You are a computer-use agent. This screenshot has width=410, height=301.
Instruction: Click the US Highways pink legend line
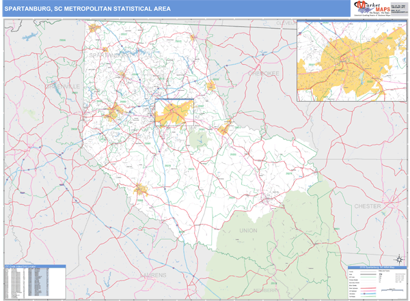(368, 291)
